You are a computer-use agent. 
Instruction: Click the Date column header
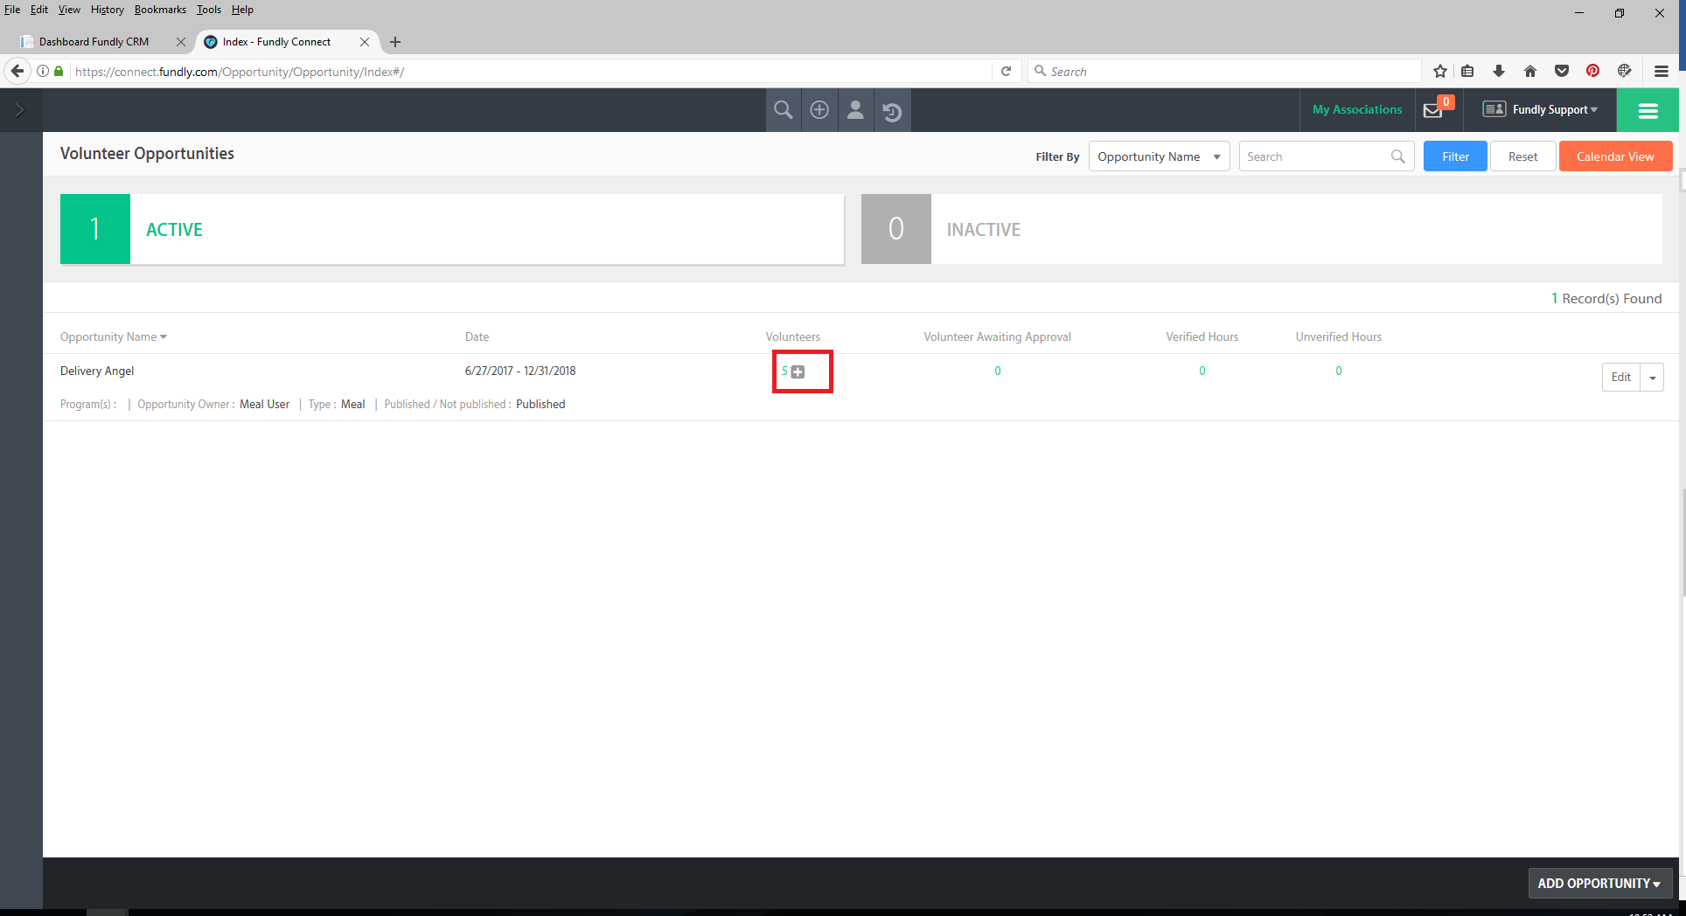coord(477,337)
